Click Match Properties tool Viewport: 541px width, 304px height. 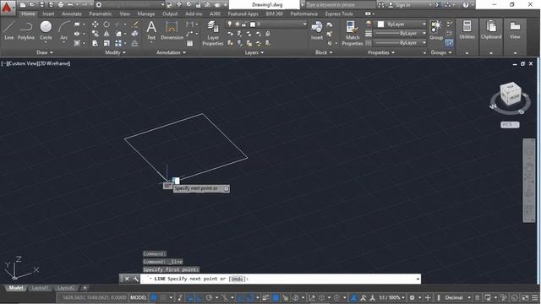click(352, 34)
